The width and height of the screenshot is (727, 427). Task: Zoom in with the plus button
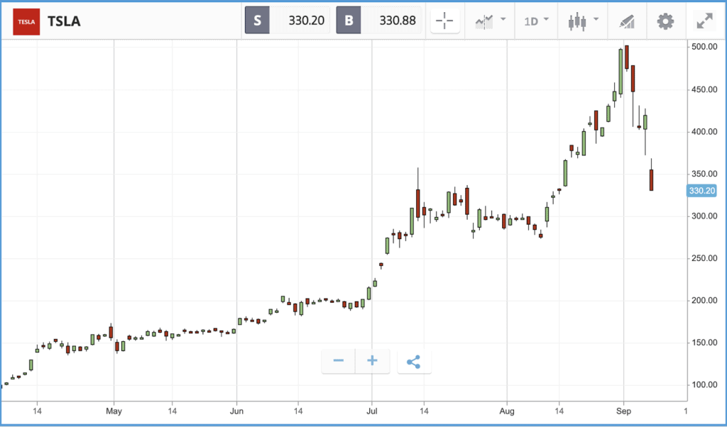click(372, 361)
